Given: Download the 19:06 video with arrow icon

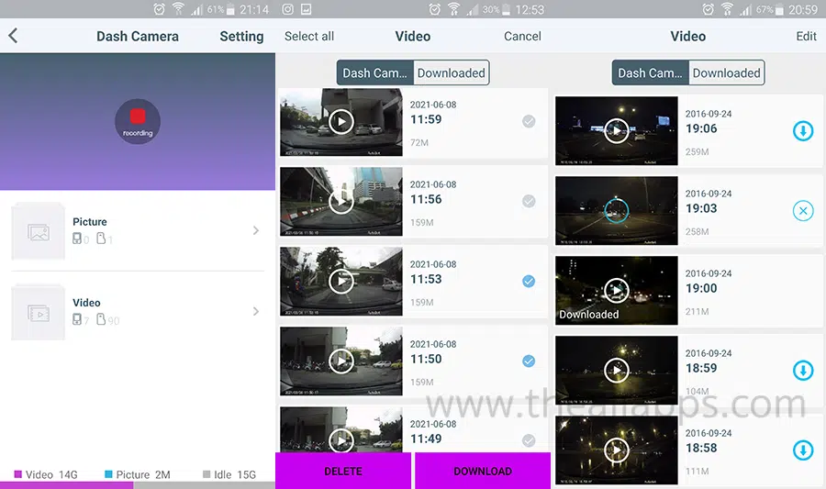Looking at the screenshot, I should pyautogui.click(x=802, y=131).
